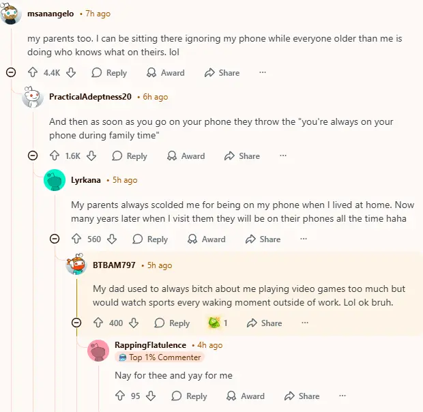Downvote msanangelo's comment with 4.4K votes

71,72
